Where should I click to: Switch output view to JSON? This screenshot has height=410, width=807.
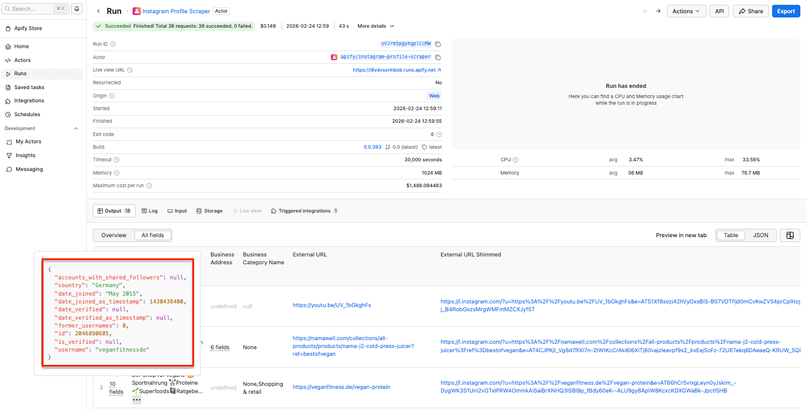(x=760, y=235)
